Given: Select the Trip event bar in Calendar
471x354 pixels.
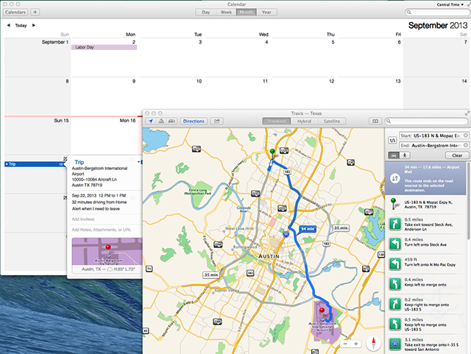Looking at the screenshot, I should (35, 164).
